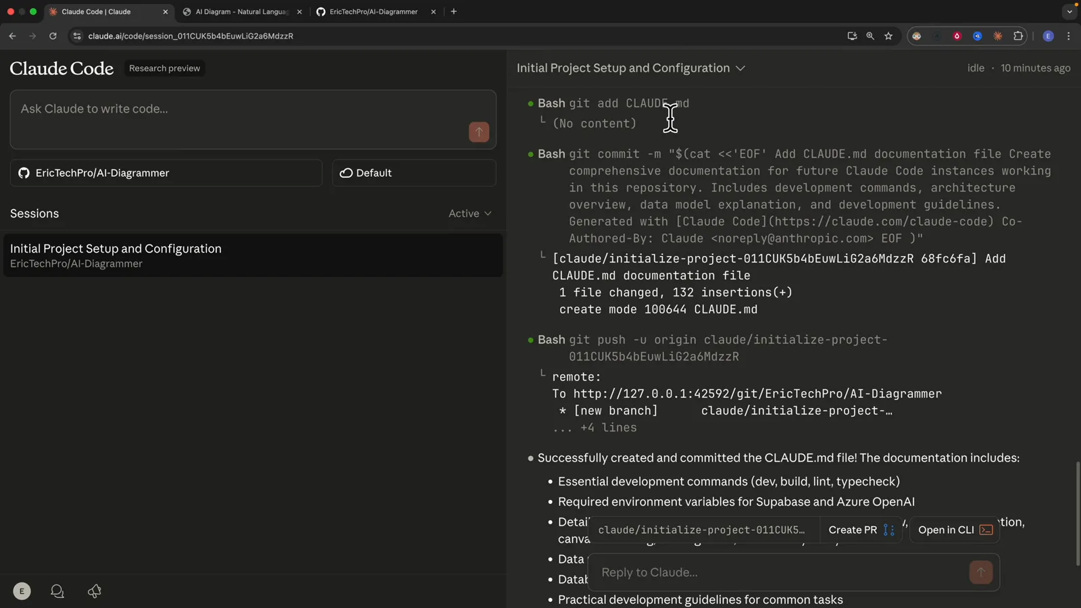1081x608 pixels.
Task: Click the zoom magnifier icon in address bar
Action: click(870, 36)
